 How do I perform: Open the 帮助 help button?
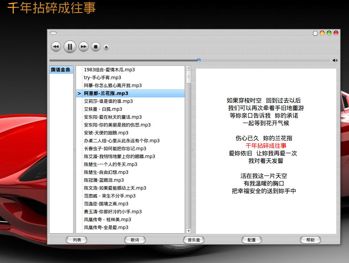pos(310,240)
